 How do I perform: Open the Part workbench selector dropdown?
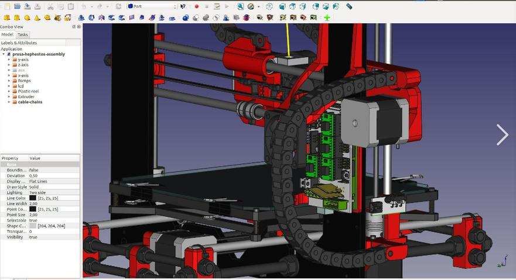pos(152,6)
